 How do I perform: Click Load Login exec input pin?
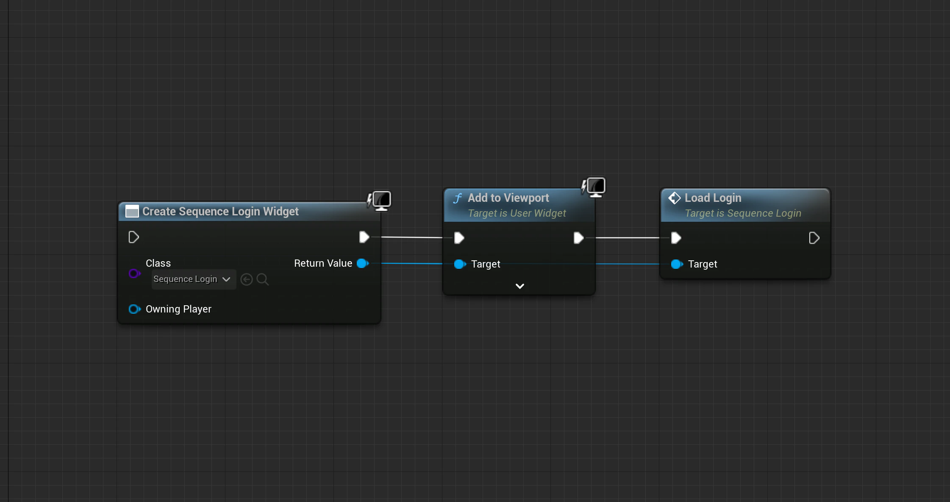pos(676,238)
